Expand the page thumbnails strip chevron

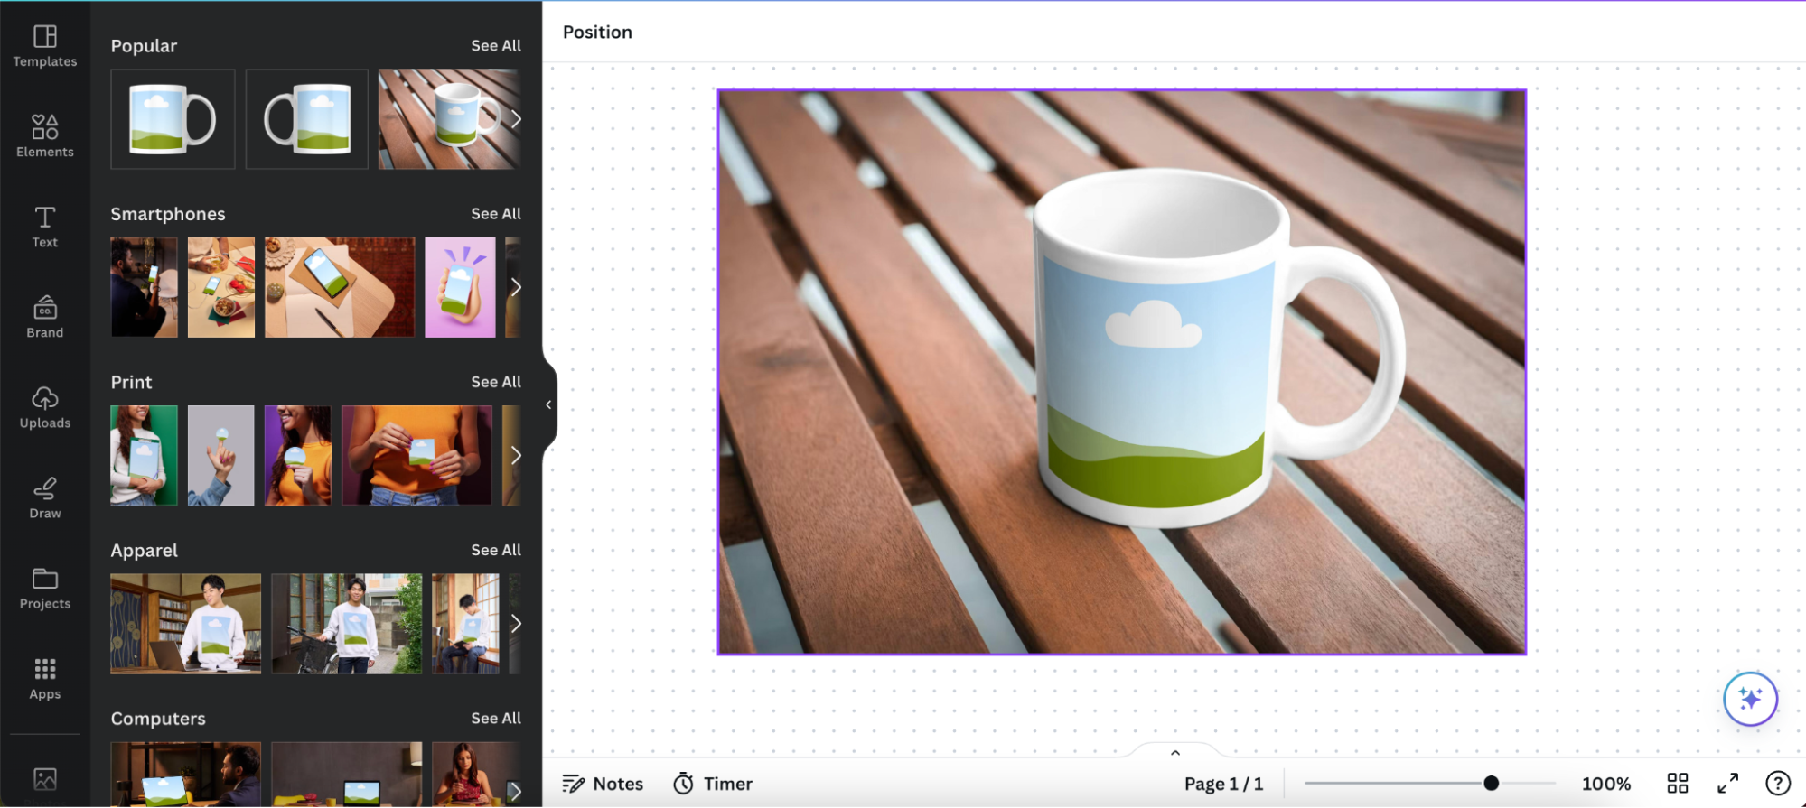tap(1174, 752)
